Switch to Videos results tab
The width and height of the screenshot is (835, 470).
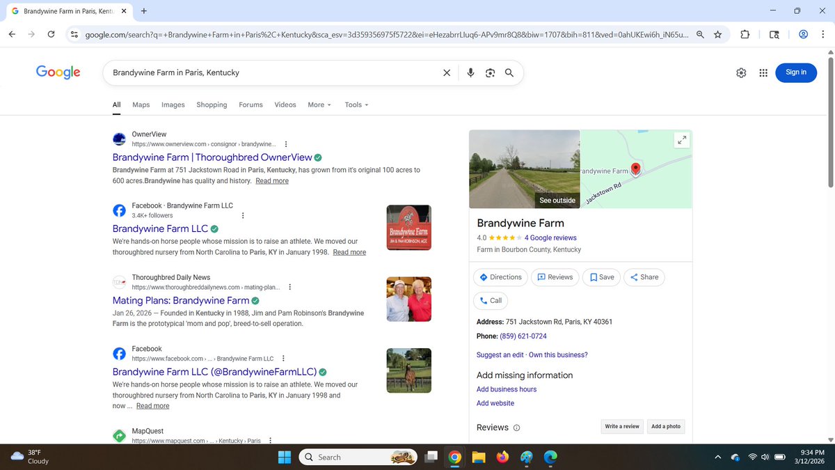[285, 104]
